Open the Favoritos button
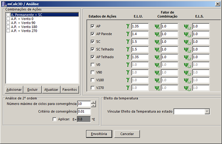The image size is (222, 144). [70, 90]
